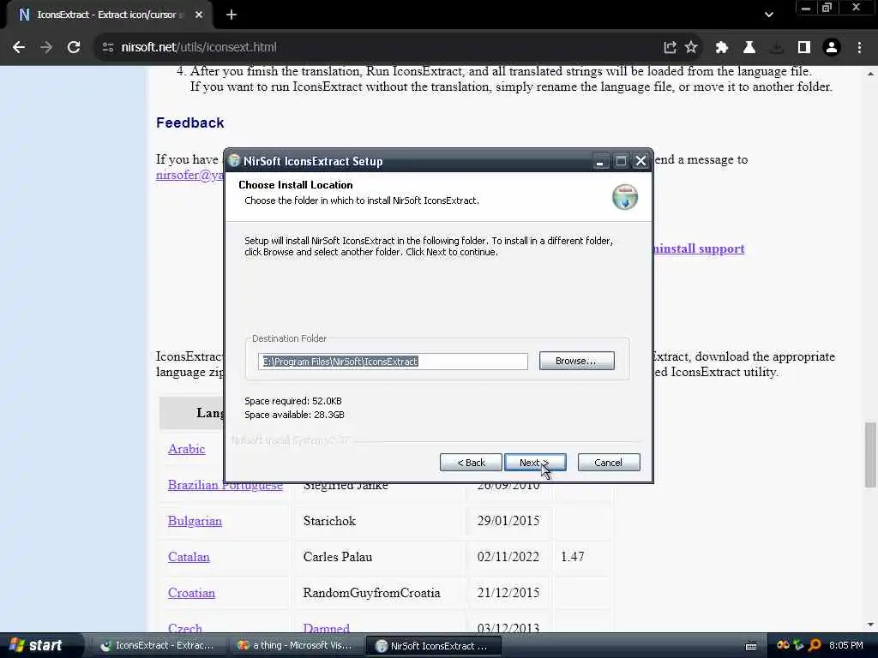Click the installer globe icon in header
This screenshot has width=878, height=658.
pyautogui.click(x=625, y=197)
